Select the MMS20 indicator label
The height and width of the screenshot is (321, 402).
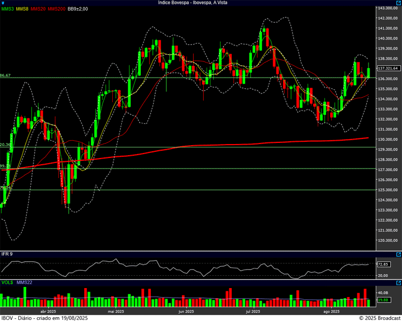[38, 9]
